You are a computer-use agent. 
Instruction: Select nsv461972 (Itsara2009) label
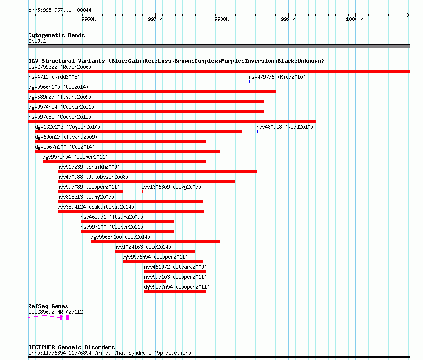pyautogui.click(x=175, y=267)
